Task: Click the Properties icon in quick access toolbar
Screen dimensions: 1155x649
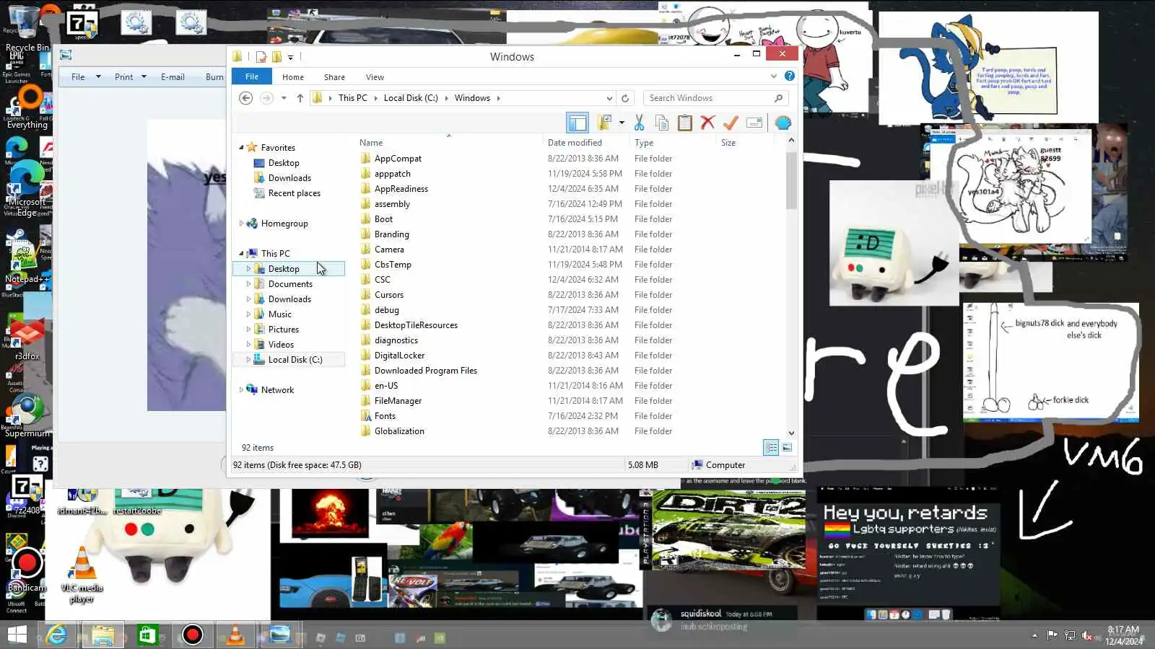Action: (261, 57)
